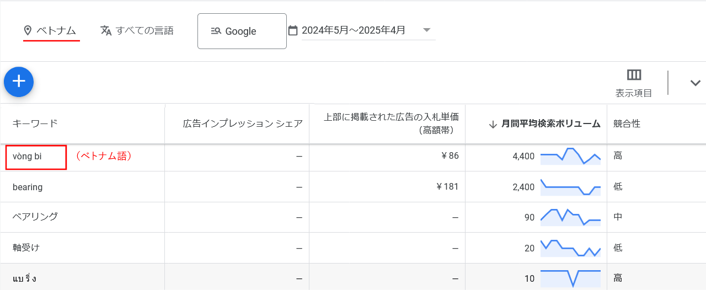Select the ベアリング keyword cell
This screenshot has height=290, width=706.
coord(35,217)
